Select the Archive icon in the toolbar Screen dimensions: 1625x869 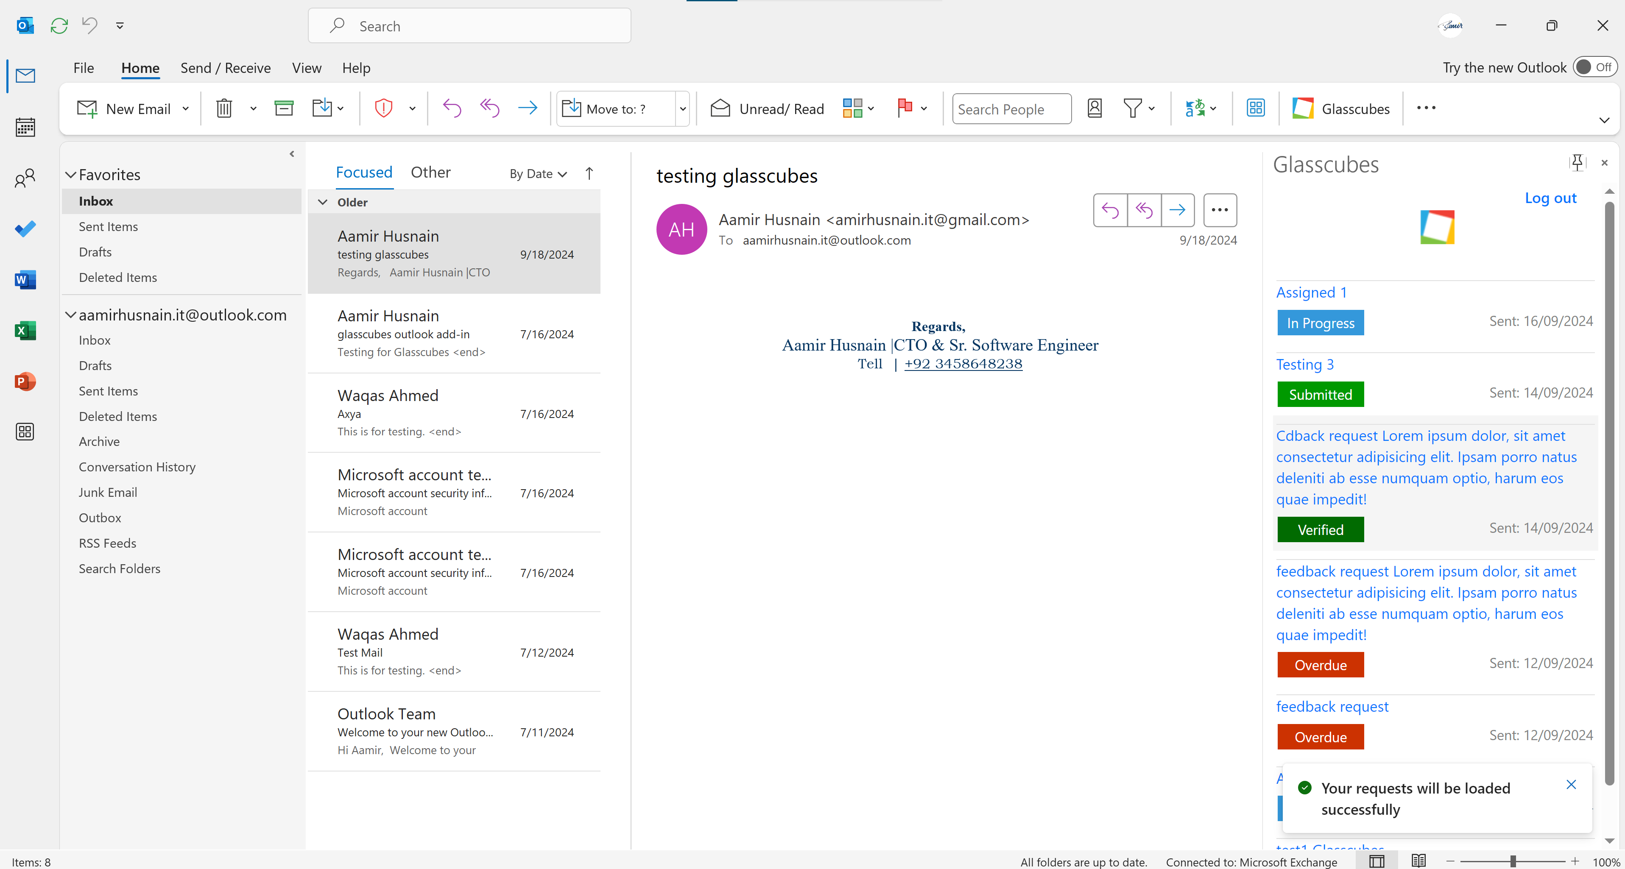pyautogui.click(x=284, y=108)
